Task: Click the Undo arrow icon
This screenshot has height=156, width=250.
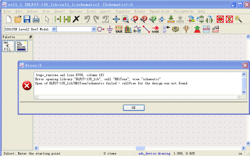Action: [87, 19]
